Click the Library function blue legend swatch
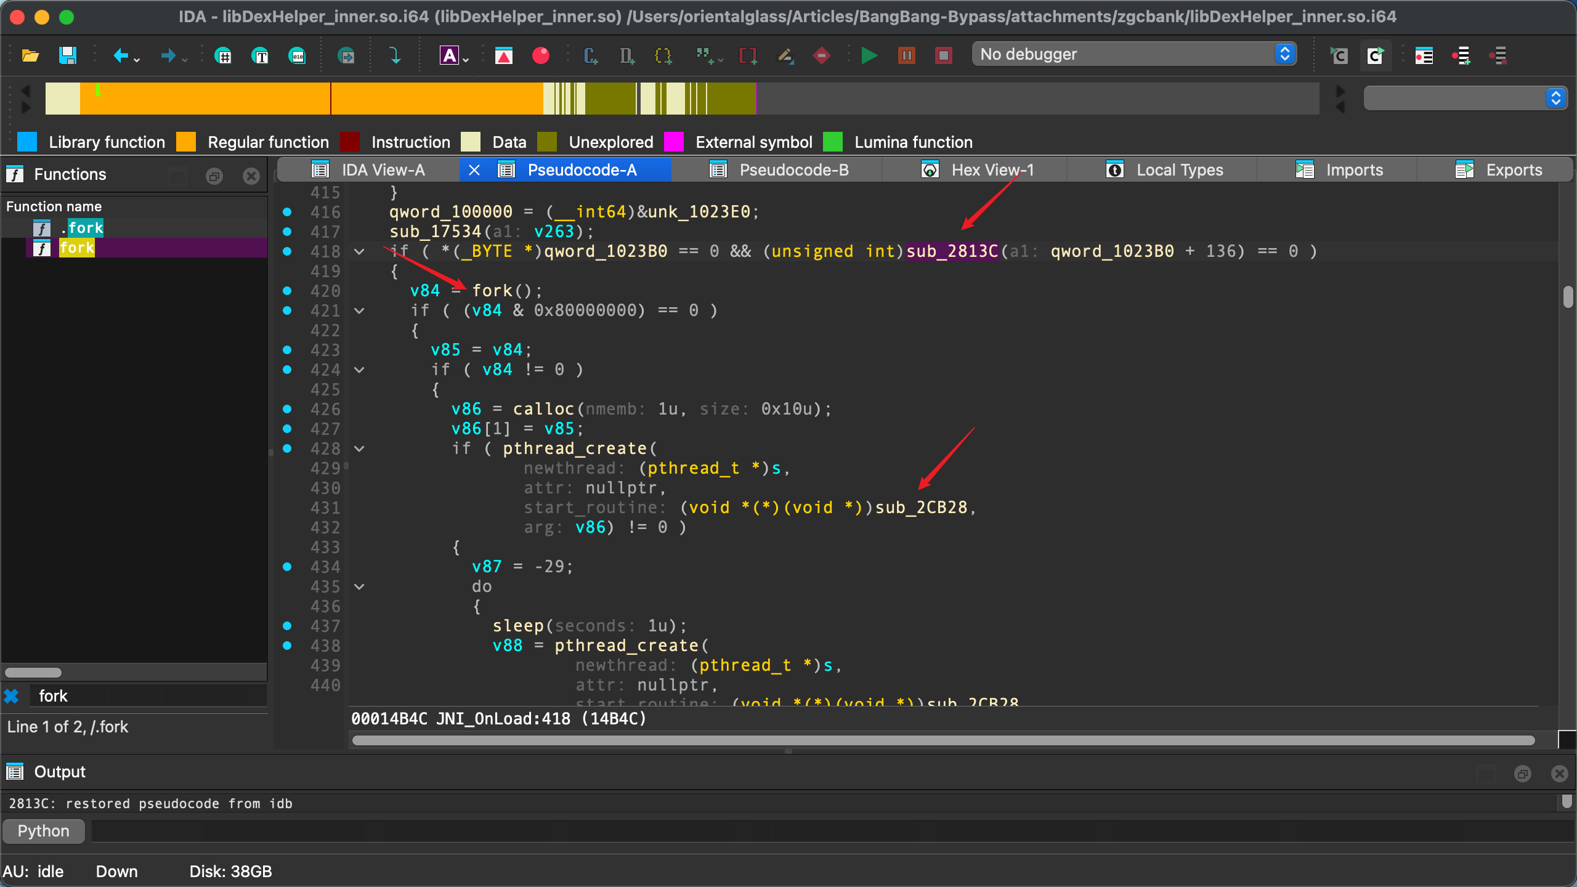The image size is (1577, 887). pos(27,142)
